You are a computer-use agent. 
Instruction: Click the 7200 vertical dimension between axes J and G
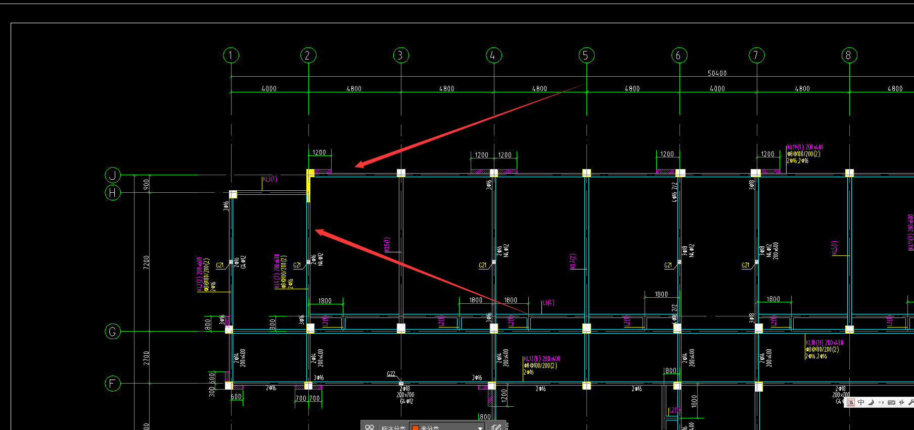146,262
